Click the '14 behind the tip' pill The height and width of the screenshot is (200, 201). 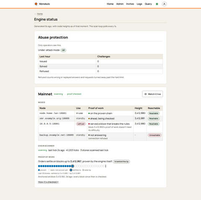(121, 161)
